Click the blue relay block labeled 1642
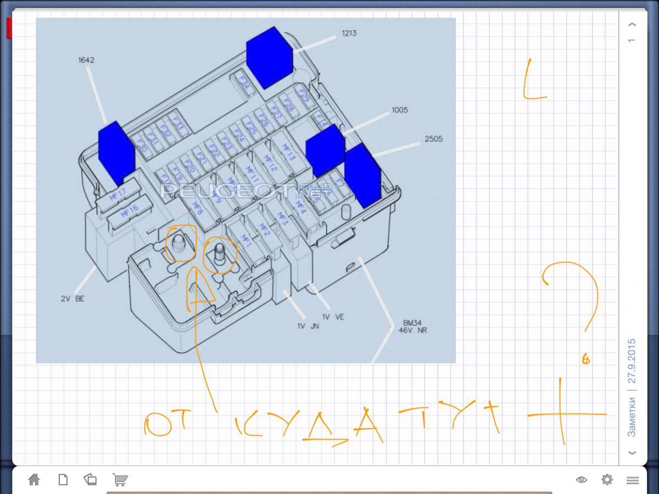This screenshot has height=494, width=659. point(116,152)
